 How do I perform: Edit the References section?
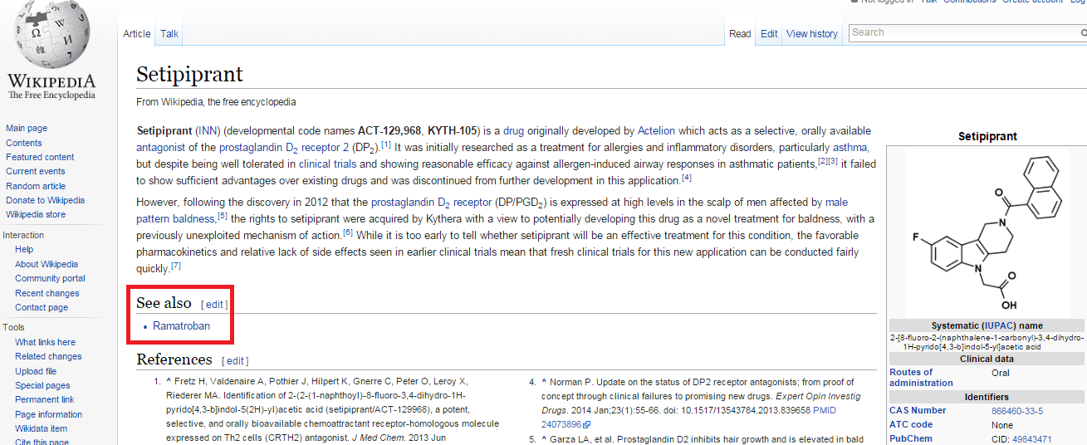(235, 361)
